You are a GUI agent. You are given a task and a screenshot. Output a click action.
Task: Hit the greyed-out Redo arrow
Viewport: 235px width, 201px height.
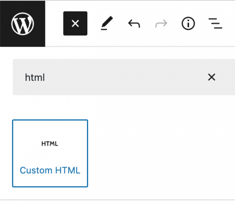point(161,24)
